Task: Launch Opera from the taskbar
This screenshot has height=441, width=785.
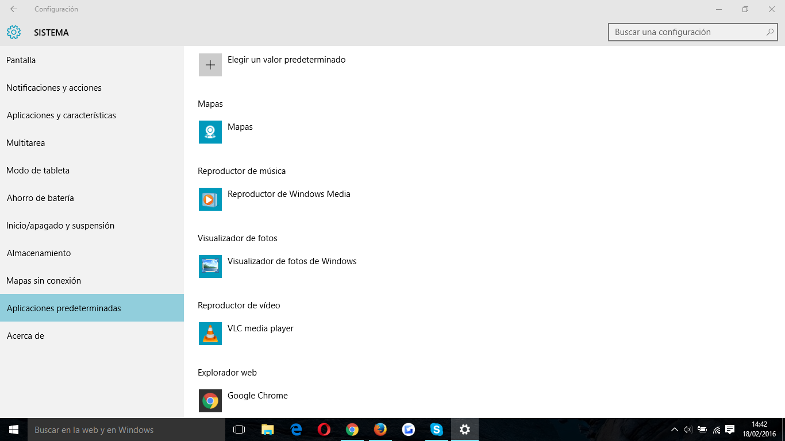Action: tap(324, 430)
